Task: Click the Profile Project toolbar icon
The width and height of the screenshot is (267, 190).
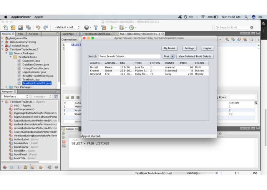Action: point(131,27)
